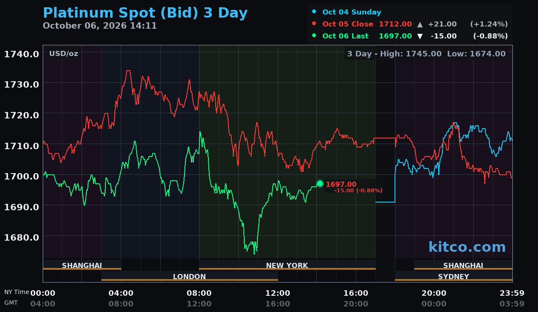Click the 3 Day High 1745.00 label
The height and width of the screenshot is (312, 538).
[394, 54]
